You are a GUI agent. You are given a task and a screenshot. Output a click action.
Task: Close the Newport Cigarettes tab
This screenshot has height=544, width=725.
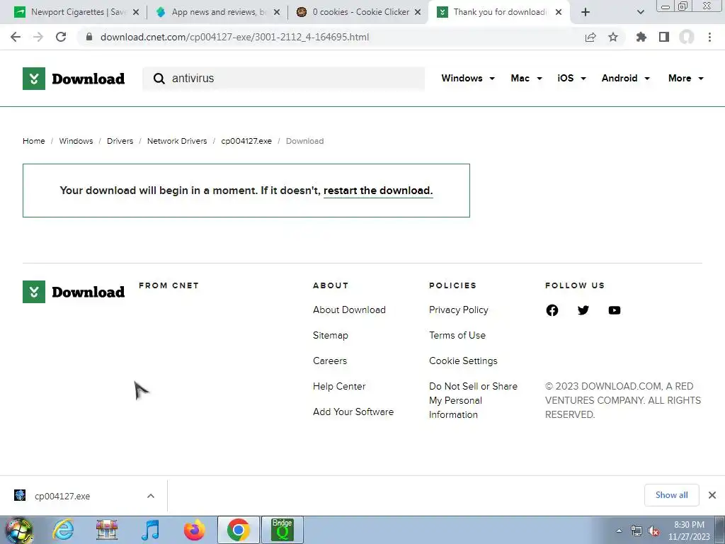[x=136, y=12]
